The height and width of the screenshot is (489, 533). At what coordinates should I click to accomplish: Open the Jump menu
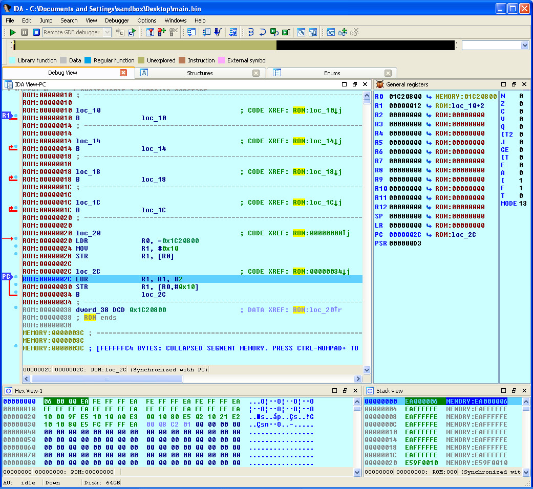point(46,20)
